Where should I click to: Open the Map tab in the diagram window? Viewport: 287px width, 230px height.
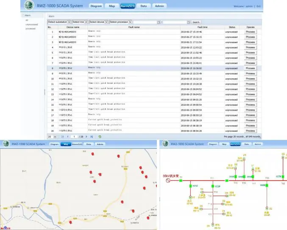[x=224, y=144]
